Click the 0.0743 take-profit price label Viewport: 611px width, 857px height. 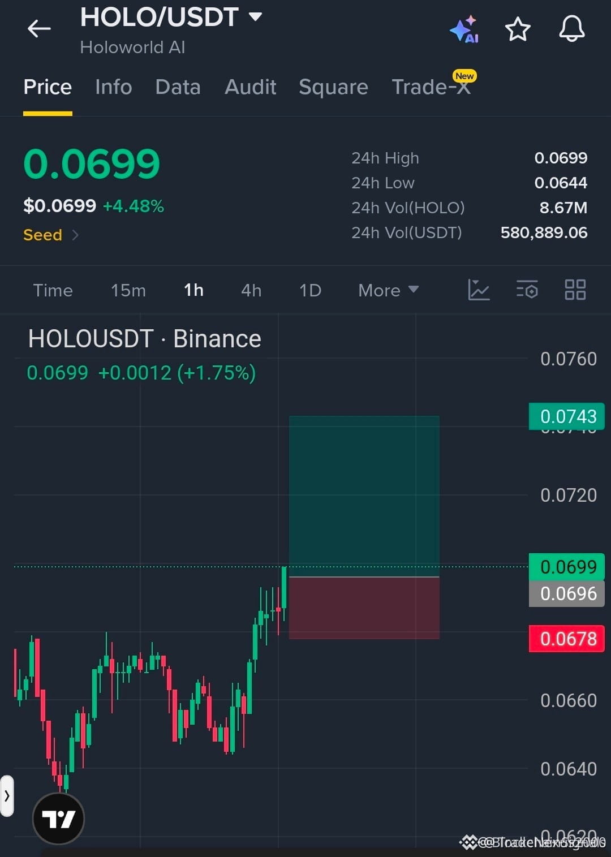pyautogui.click(x=567, y=416)
